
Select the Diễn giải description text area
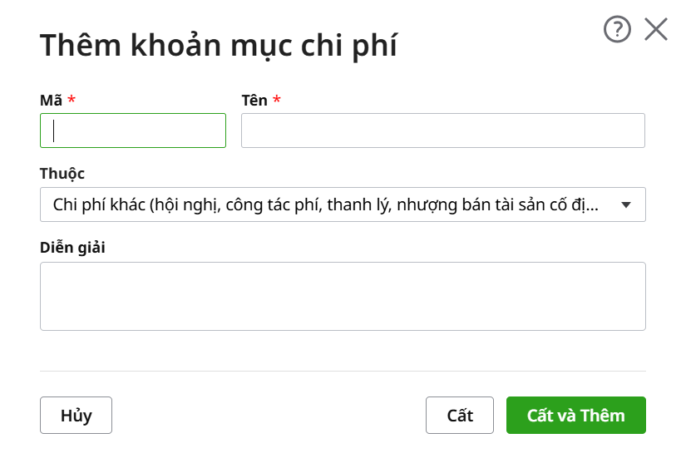click(x=343, y=296)
